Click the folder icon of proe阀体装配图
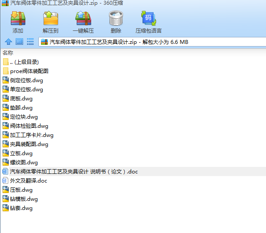The width and height of the screenshot is (266, 233). coord(6,71)
